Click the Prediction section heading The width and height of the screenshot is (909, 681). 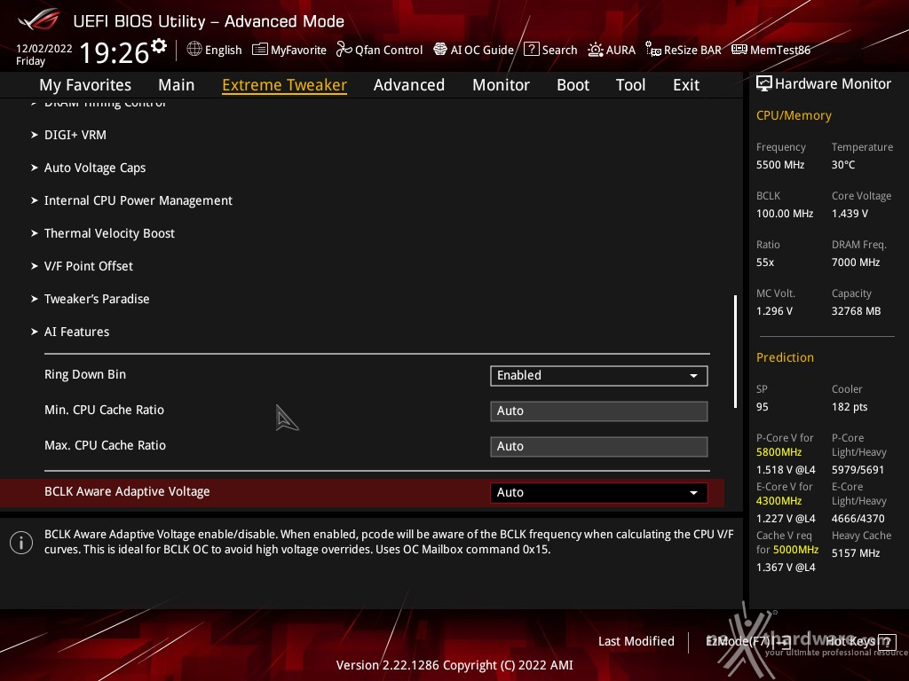click(785, 358)
